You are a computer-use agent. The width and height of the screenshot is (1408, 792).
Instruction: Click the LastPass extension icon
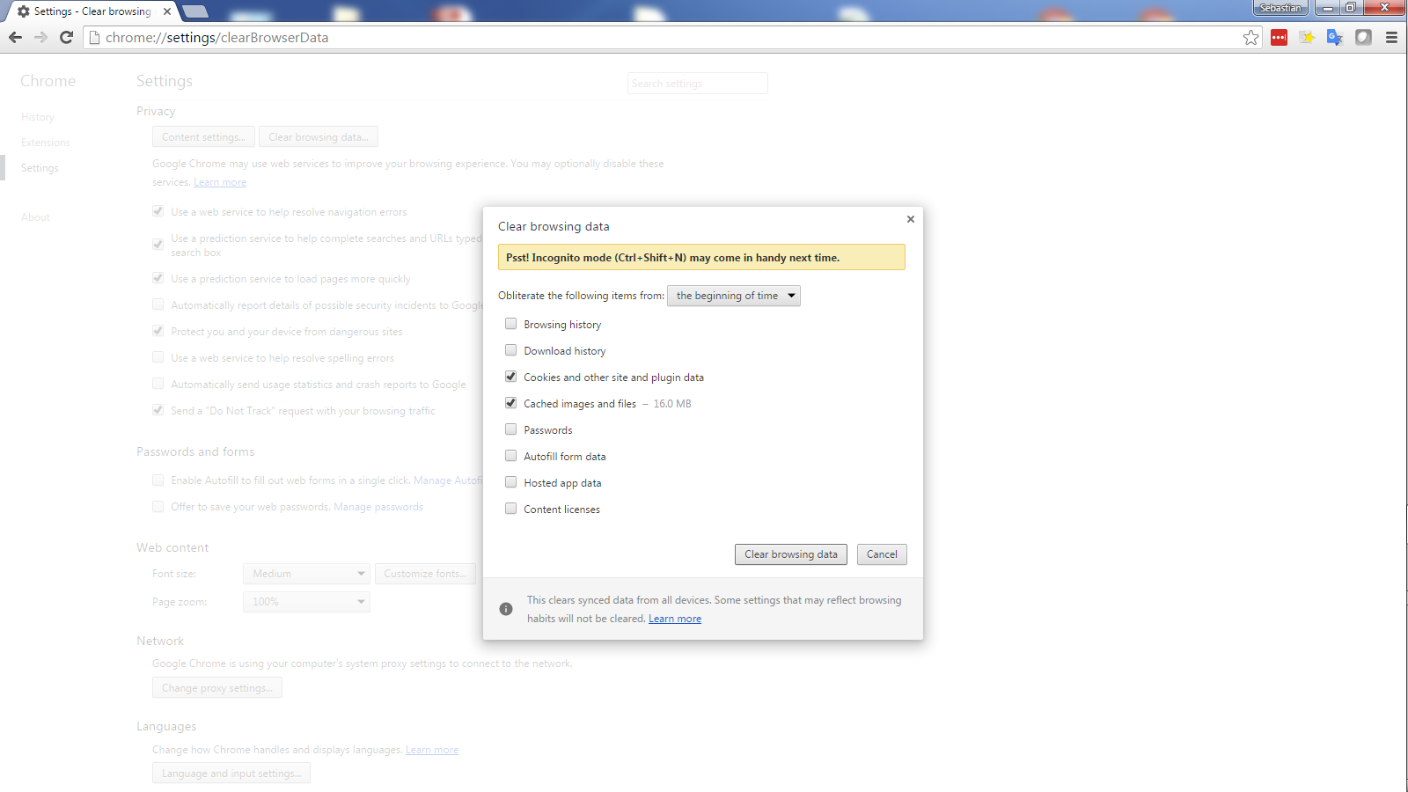(1279, 37)
